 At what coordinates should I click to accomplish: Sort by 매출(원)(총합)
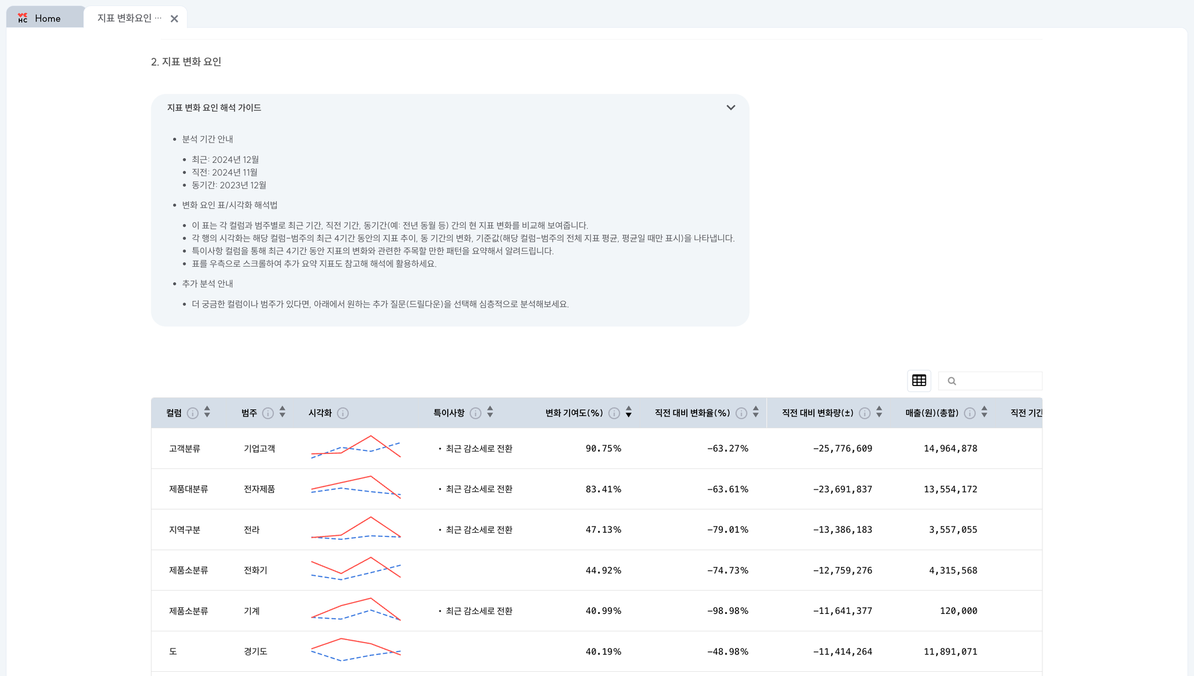984,412
